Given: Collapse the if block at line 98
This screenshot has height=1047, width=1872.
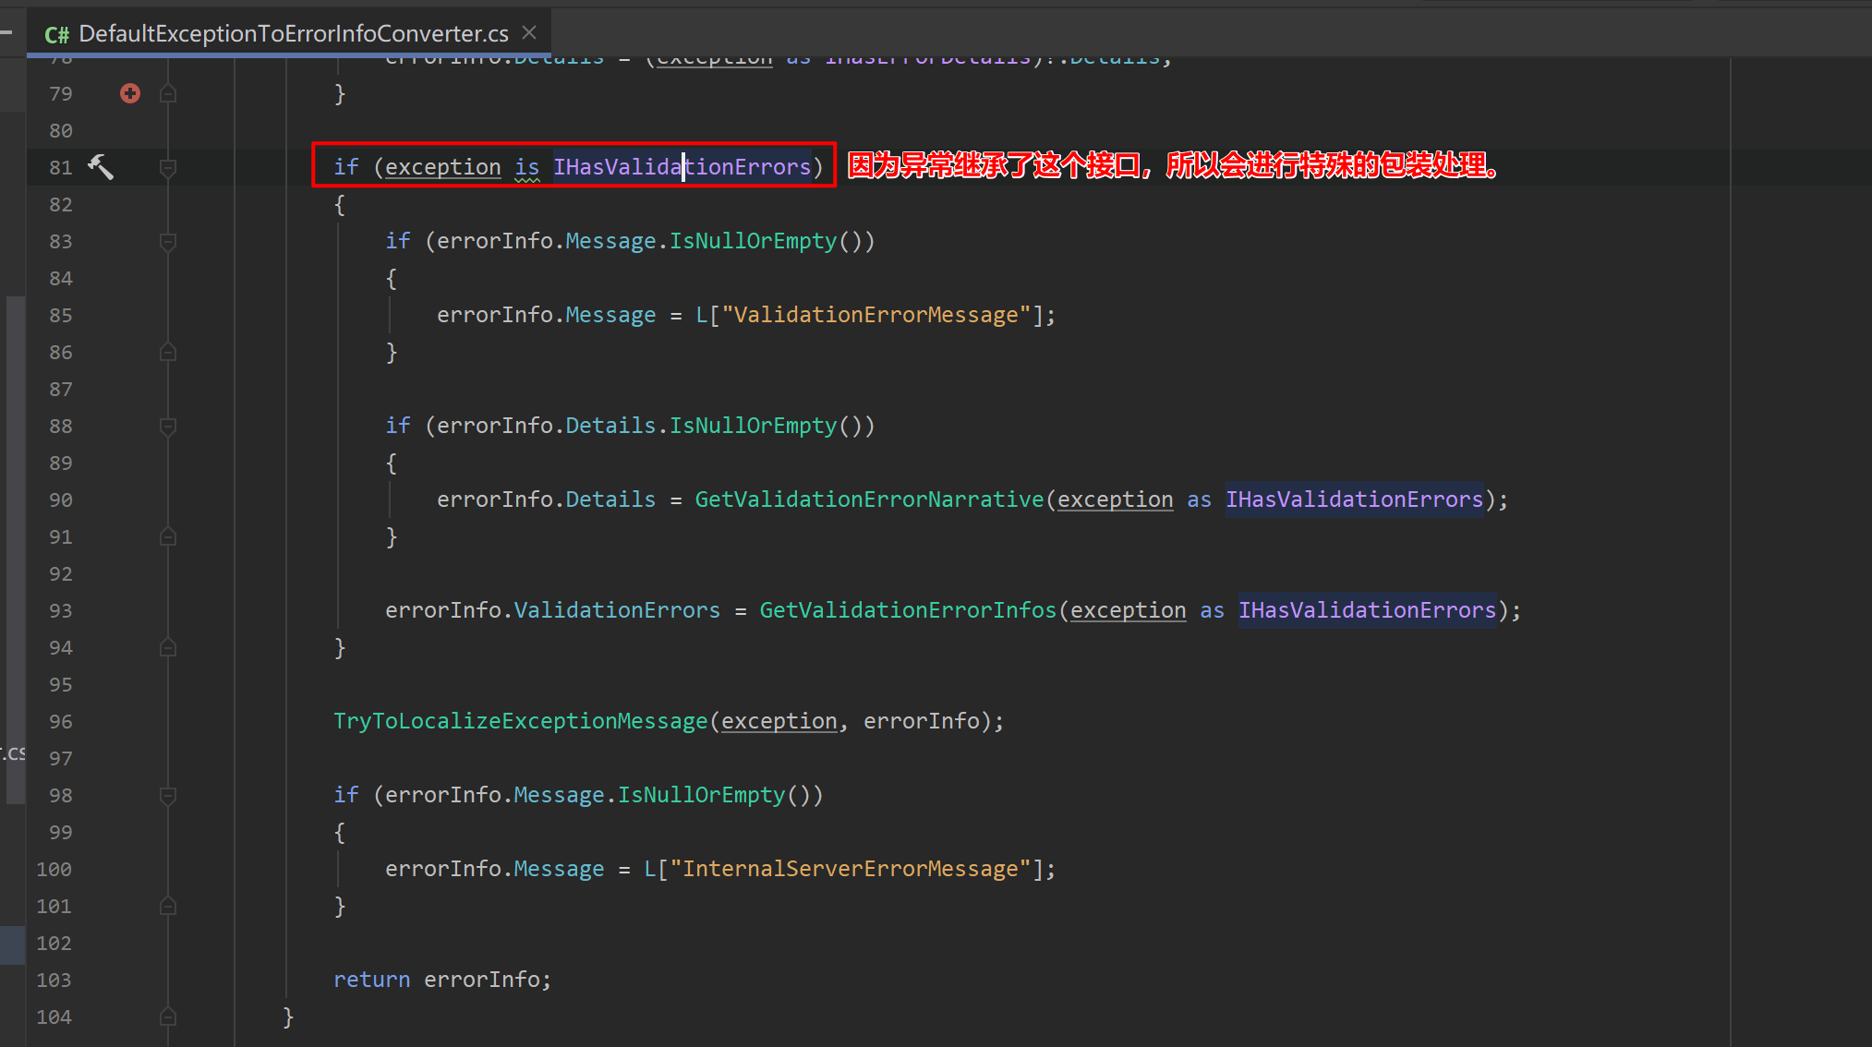Looking at the screenshot, I should click(168, 795).
